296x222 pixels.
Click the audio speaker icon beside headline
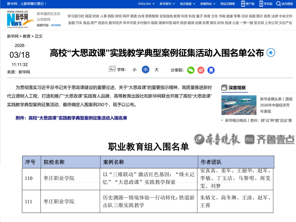coord(271,53)
